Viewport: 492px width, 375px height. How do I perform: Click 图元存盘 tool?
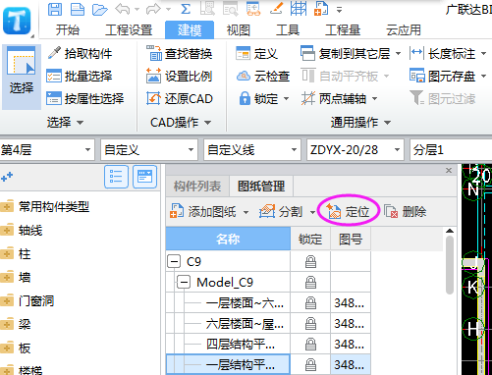point(443,76)
